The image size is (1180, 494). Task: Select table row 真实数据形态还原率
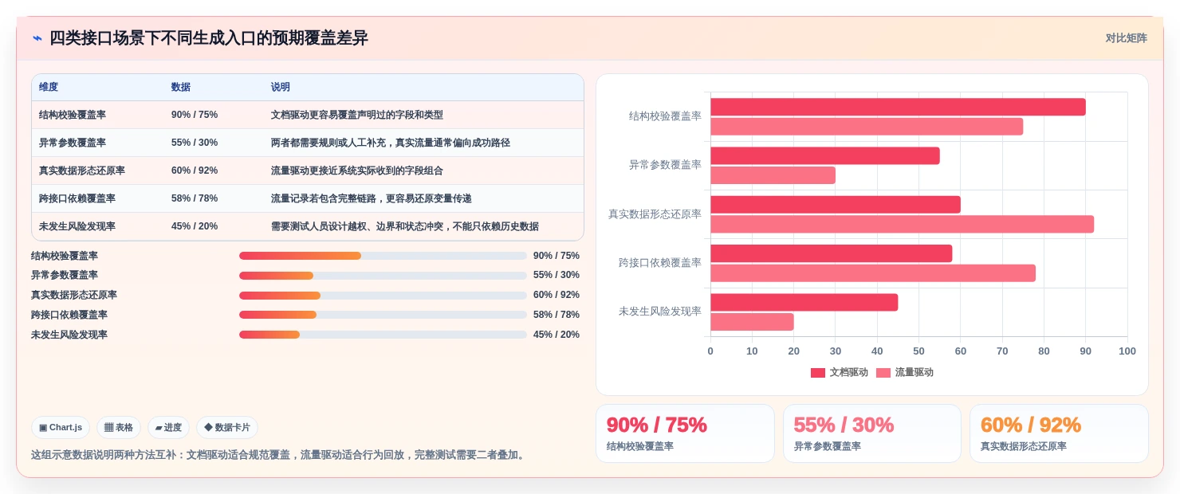coord(308,171)
